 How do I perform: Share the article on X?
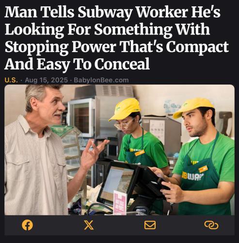click(89, 225)
